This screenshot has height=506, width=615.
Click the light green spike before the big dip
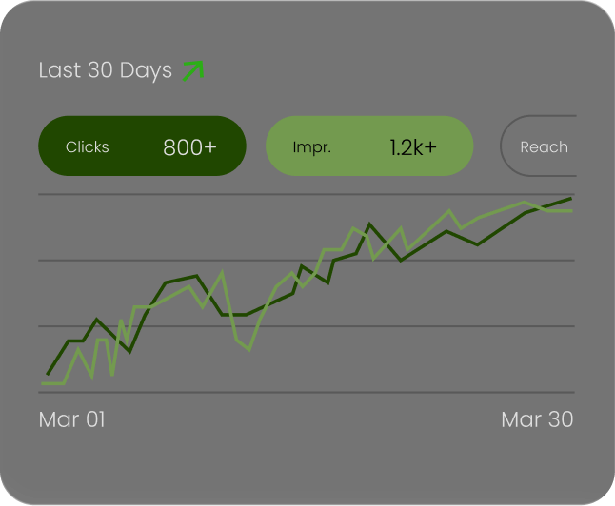coord(223,271)
